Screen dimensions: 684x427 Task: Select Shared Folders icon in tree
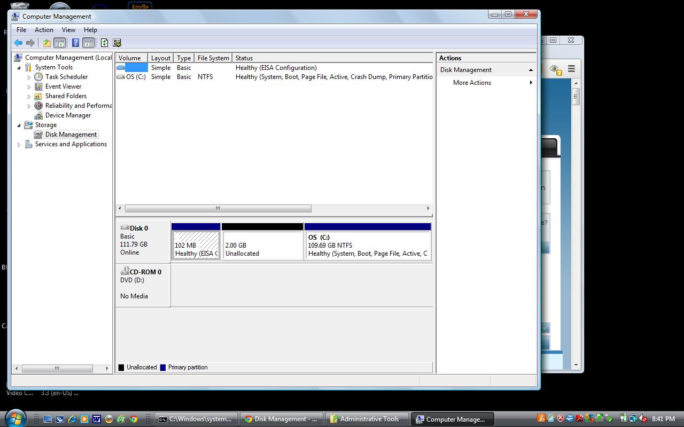[38, 96]
